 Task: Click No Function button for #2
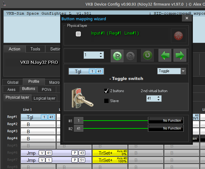coord(166,128)
